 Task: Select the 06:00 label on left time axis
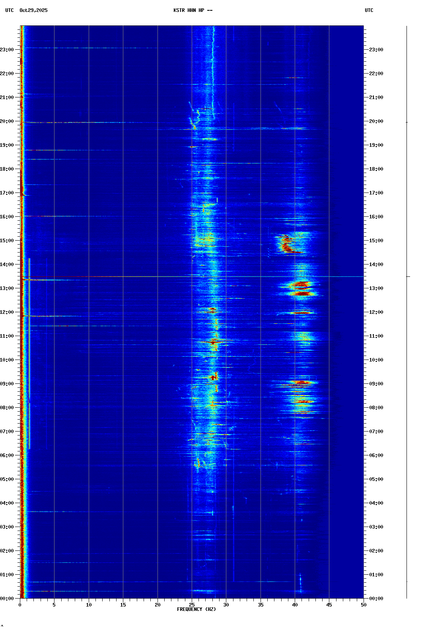click(7, 455)
